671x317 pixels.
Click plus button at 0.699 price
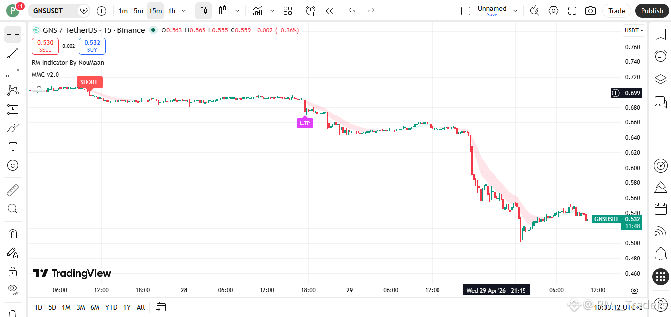[x=616, y=93]
